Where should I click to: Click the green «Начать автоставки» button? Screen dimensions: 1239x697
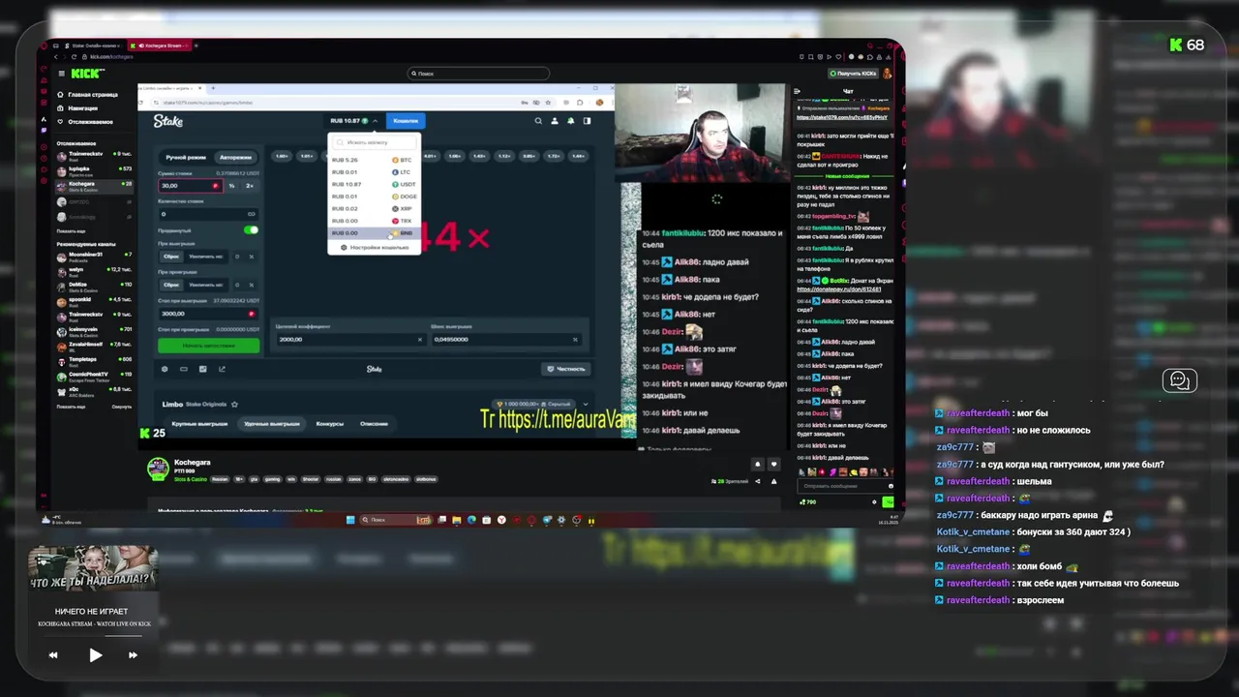click(x=209, y=345)
